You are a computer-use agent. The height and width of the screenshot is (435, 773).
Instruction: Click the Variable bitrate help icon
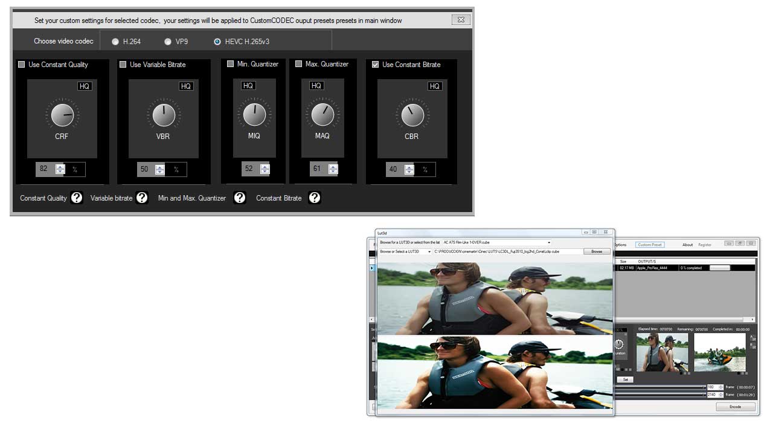[142, 198]
